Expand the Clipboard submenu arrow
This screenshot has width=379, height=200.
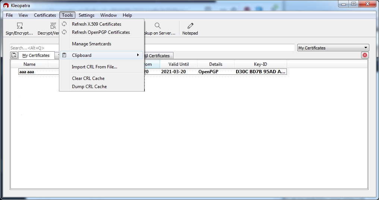coord(138,55)
